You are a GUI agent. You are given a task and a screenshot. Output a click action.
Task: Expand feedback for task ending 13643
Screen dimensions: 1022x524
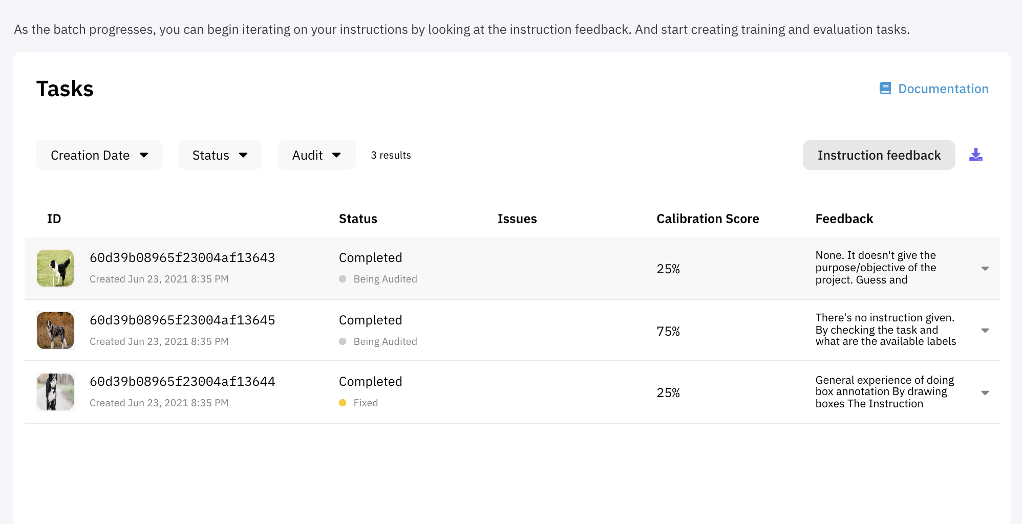(x=985, y=269)
